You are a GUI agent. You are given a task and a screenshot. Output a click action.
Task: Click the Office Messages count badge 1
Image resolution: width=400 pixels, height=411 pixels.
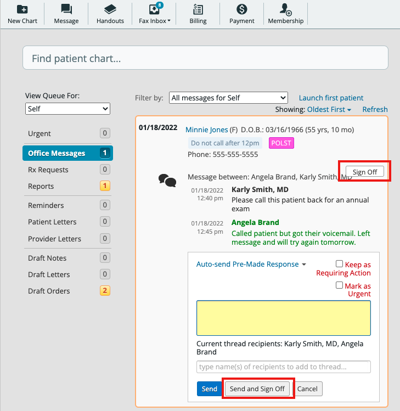(105, 153)
